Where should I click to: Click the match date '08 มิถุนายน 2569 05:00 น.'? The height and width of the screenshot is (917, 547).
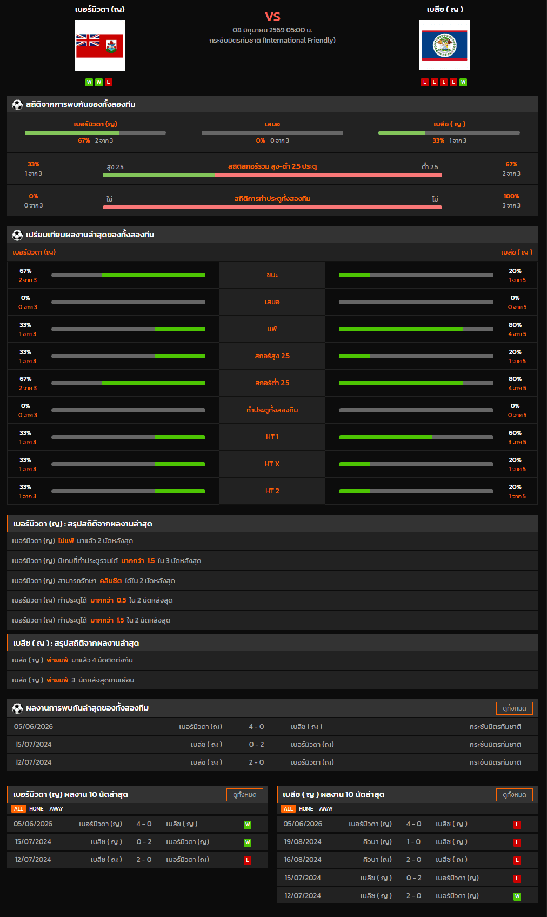(x=272, y=30)
